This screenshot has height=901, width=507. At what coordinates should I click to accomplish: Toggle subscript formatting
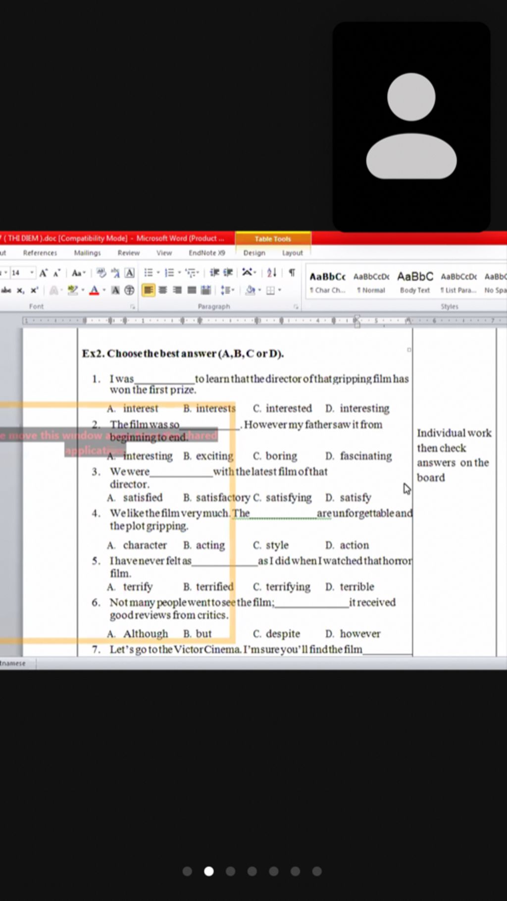(20, 291)
